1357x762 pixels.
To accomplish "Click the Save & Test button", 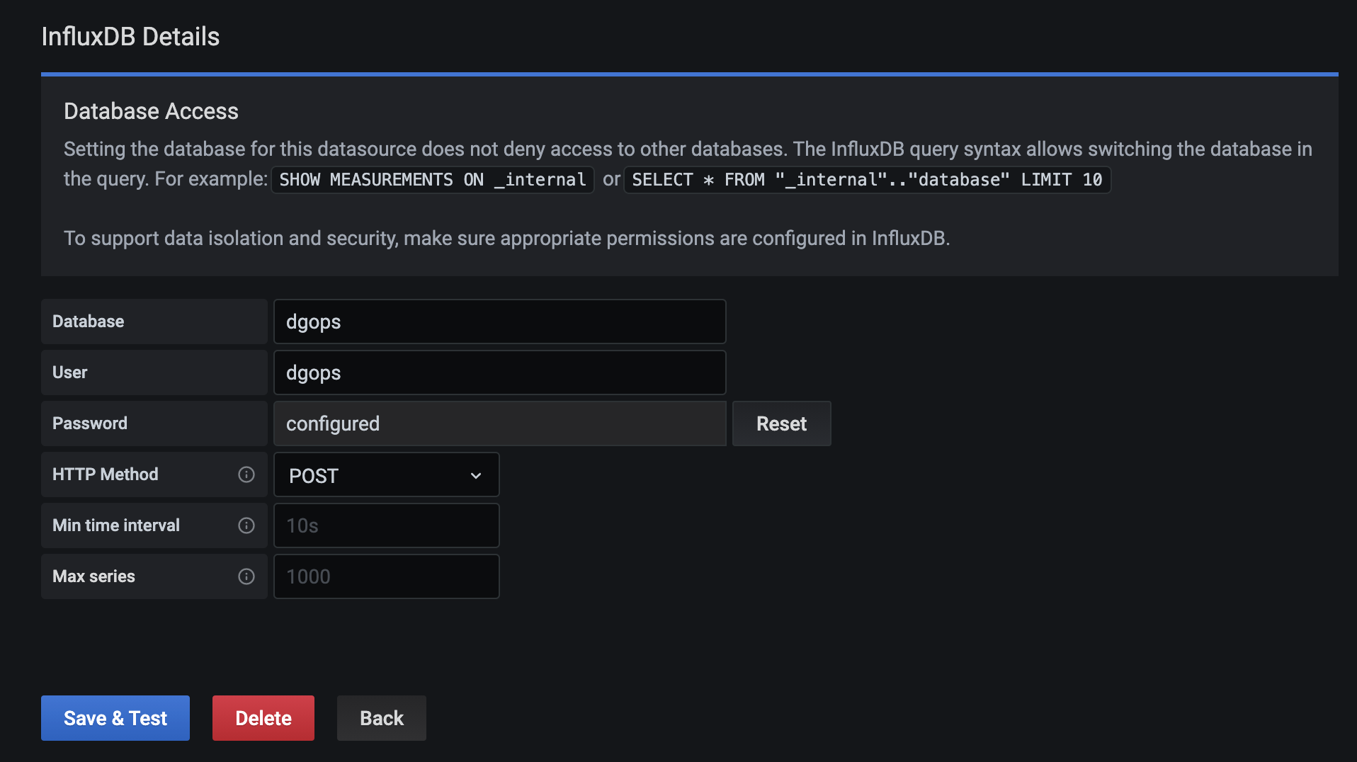I will point(115,717).
